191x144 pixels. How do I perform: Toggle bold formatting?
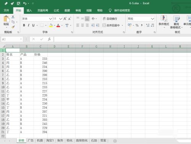[x=24, y=25]
